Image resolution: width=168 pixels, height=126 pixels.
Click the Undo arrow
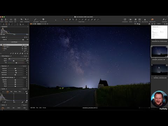click(x=26, y=20)
